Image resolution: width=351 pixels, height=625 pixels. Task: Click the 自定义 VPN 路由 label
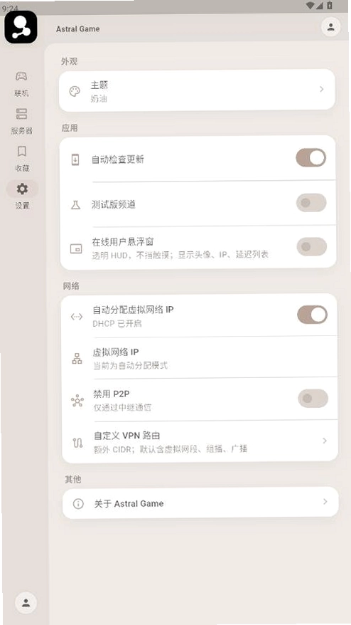(x=127, y=436)
